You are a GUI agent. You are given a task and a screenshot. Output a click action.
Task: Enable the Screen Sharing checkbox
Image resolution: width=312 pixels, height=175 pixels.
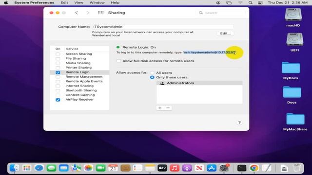58,54
